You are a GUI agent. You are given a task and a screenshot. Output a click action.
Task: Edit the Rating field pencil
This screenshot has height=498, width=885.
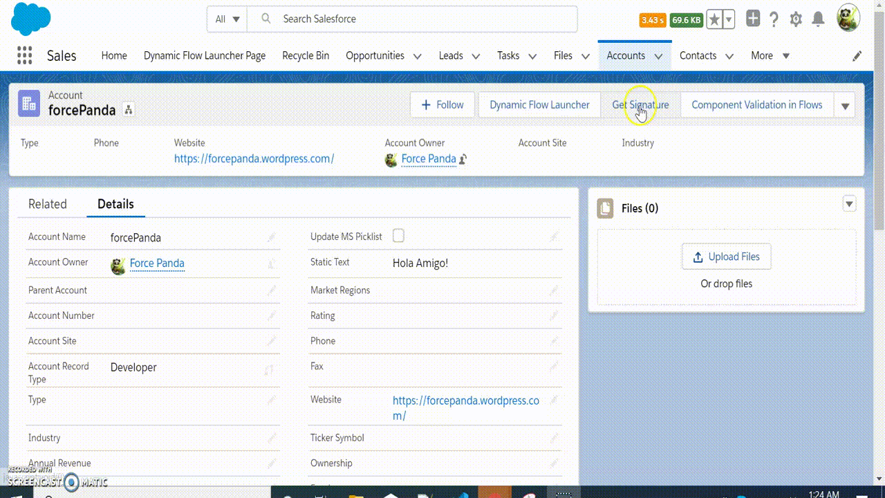coord(554,316)
